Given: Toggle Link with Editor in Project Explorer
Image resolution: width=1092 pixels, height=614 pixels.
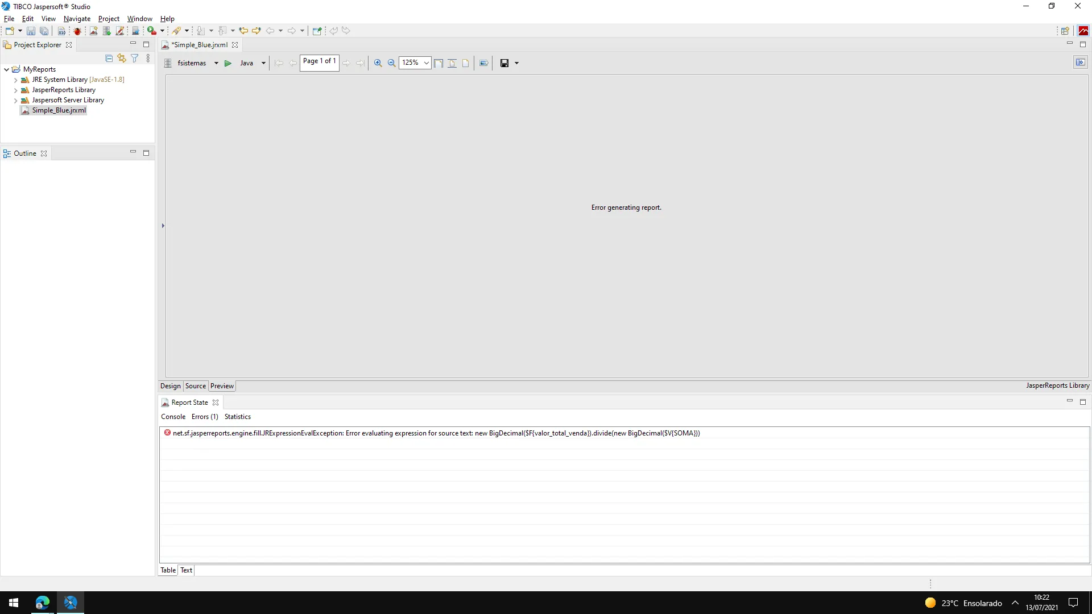Looking at the screenshot, I should coord(122,58).
